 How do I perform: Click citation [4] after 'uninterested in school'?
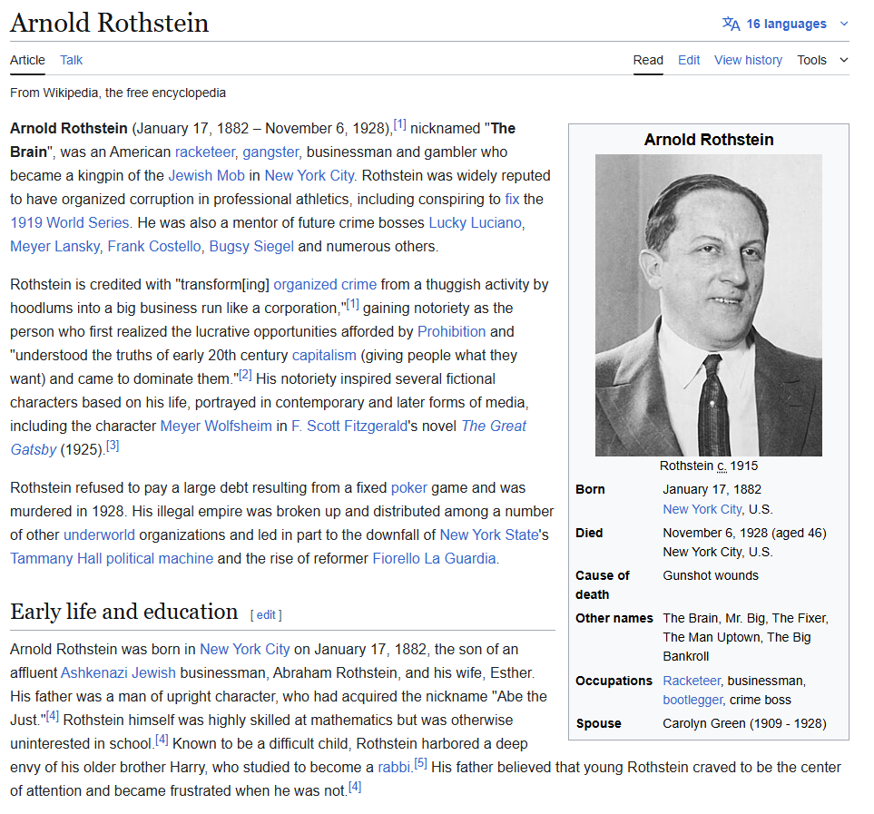pyautogui.click(x=162, y=740)
